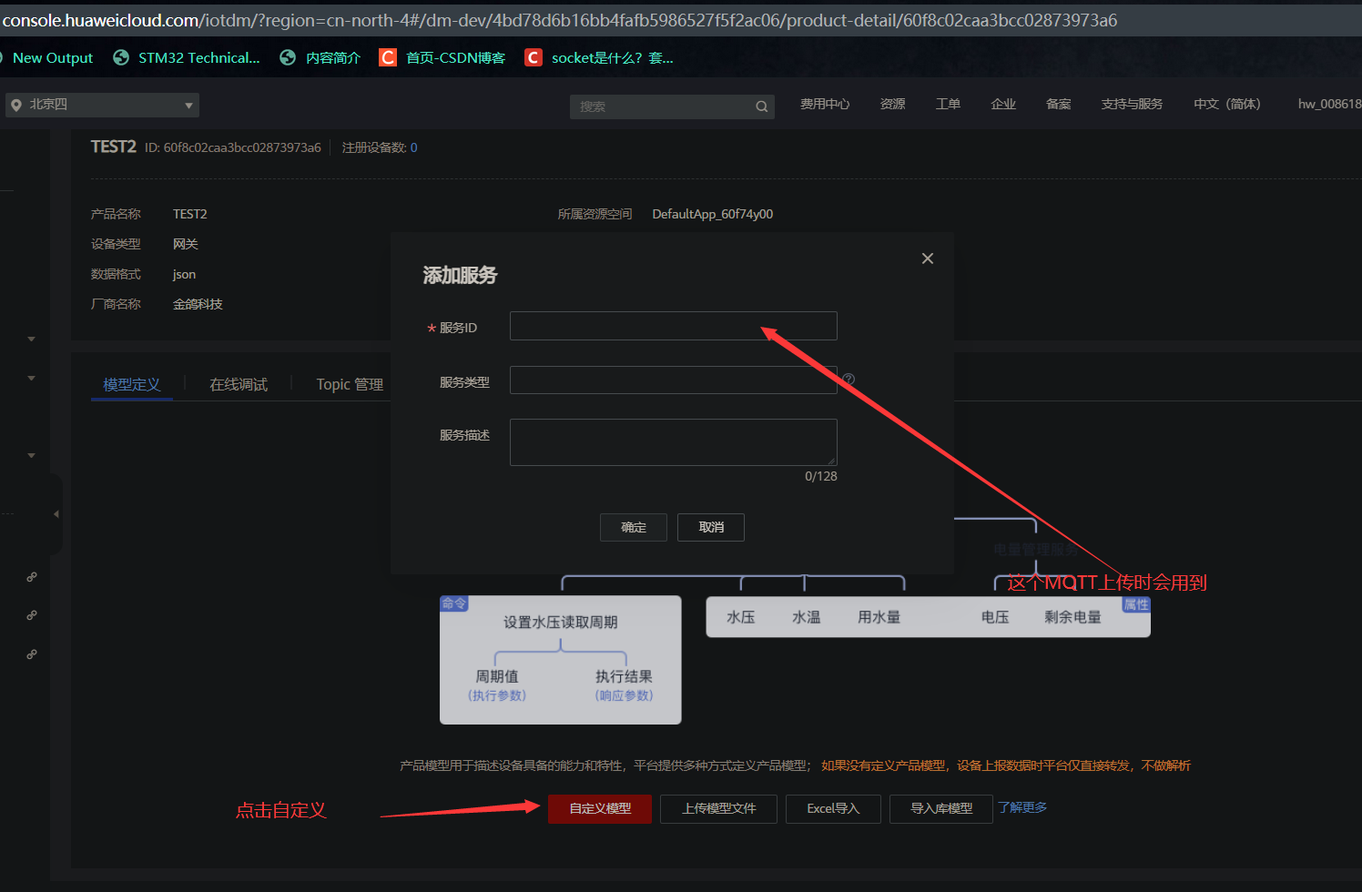This screenshot has width=1362, height=892.
Task: Click the 水压 property in the diagram
Action: [741, 617]
